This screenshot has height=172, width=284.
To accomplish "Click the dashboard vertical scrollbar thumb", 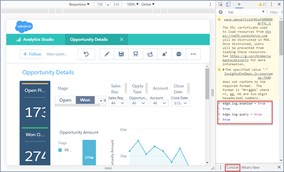I will pos(207,84).
